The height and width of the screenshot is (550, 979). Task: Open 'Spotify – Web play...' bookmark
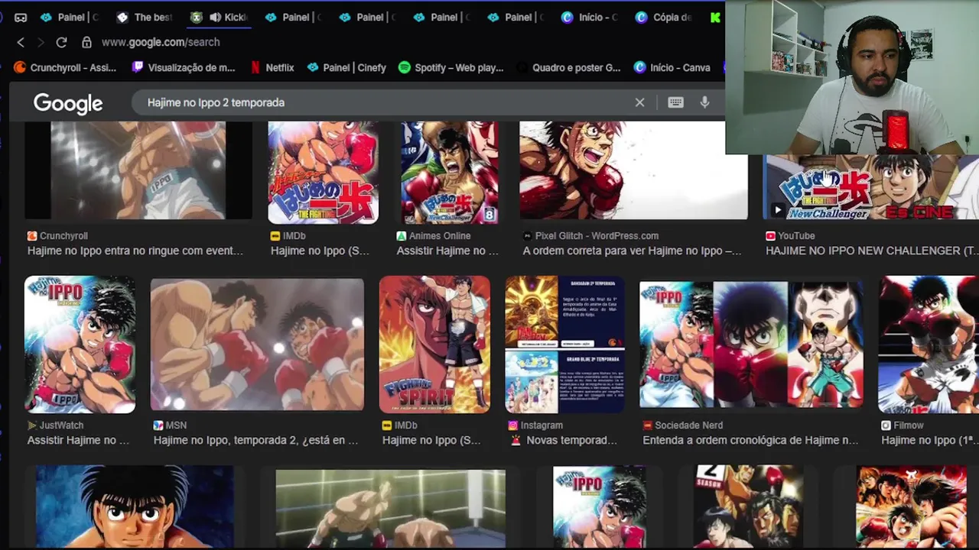click(x=450, y=67)
